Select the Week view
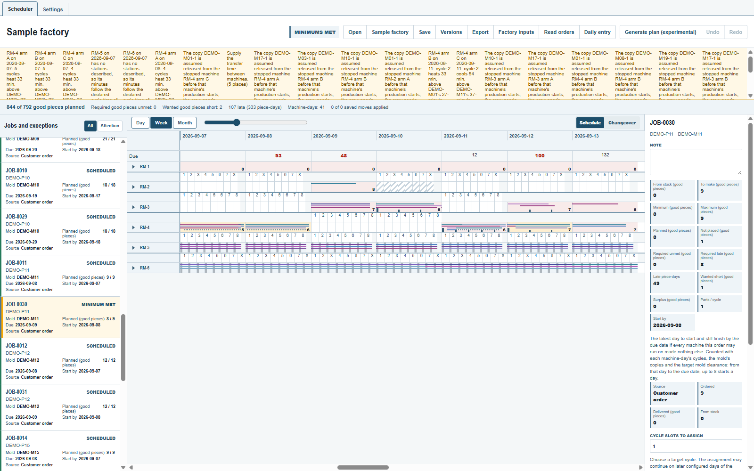754x471 pixels. [161, 123]
